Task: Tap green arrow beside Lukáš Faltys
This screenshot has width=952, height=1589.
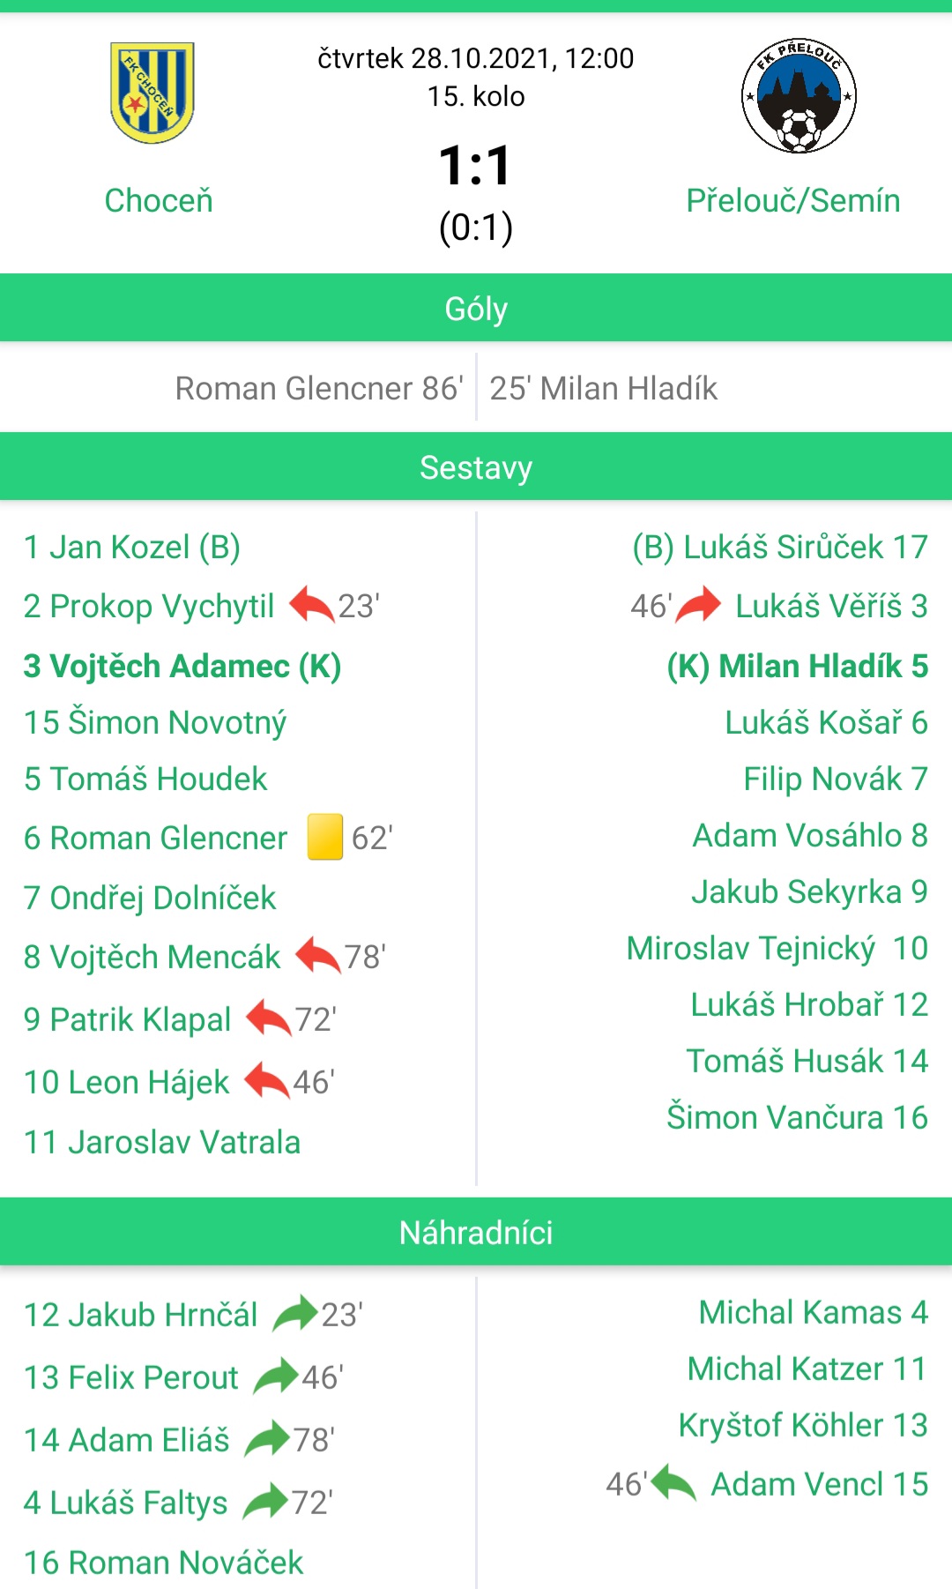Action: (x=265, y=1502)
